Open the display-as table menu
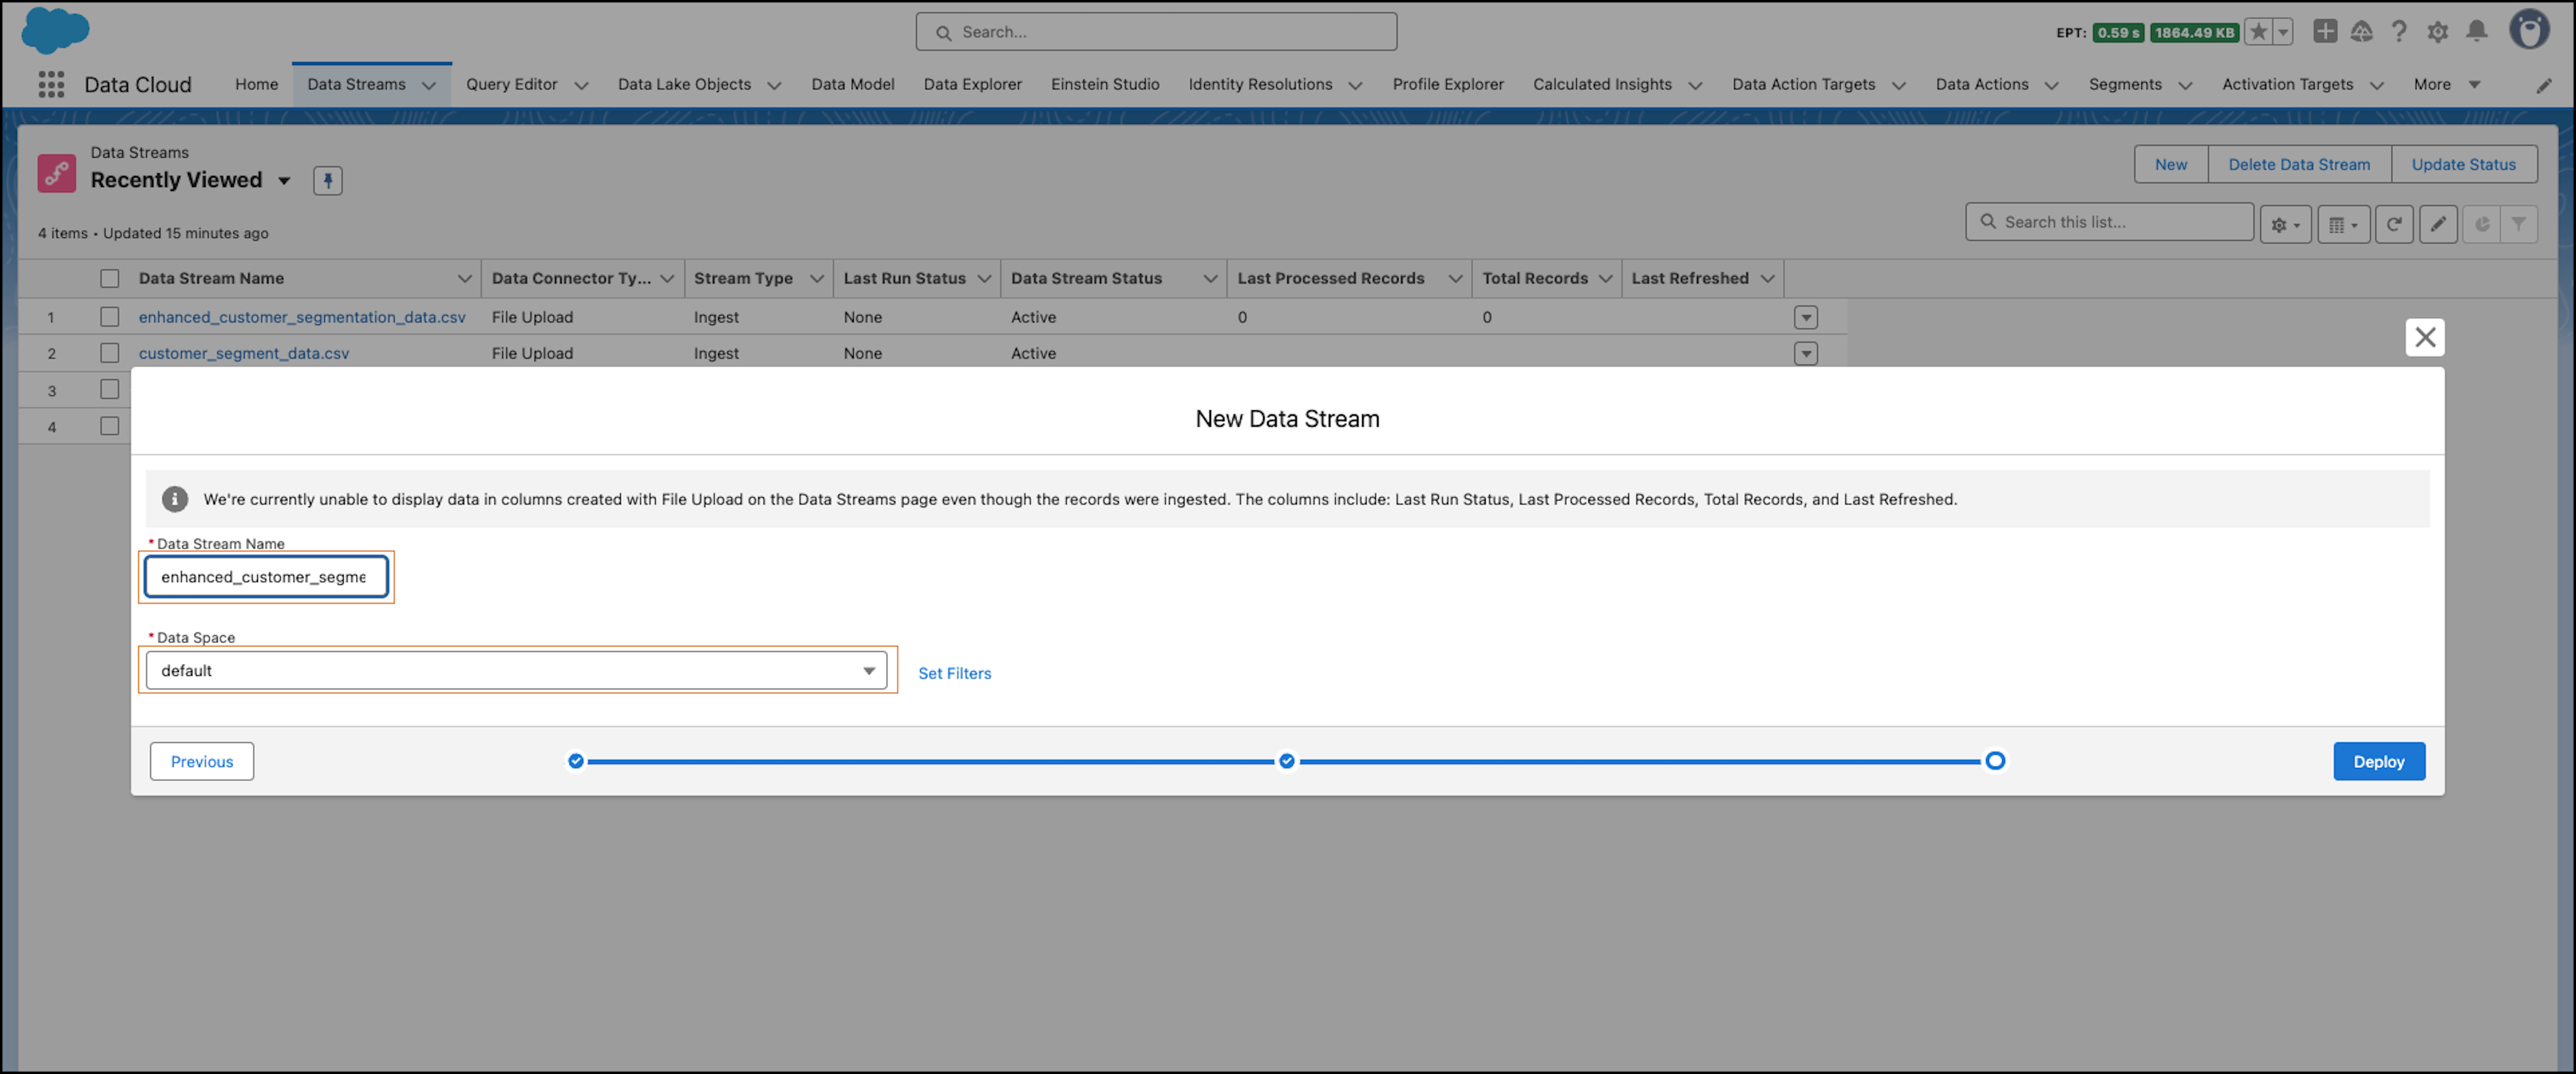 (x=2343, y=224)
